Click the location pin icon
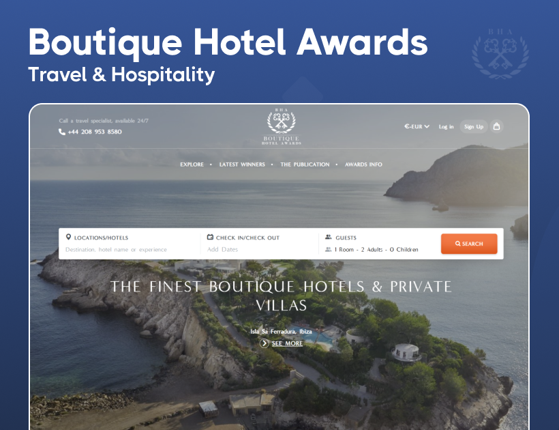The width and height of the screenshot is (559, 430). coord(68,237)
